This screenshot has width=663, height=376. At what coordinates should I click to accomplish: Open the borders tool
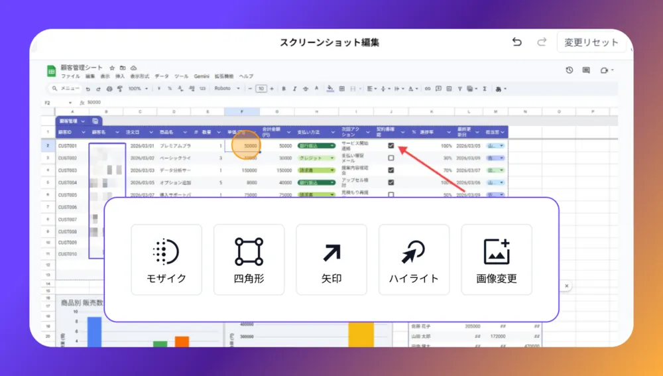(x=341, y=89)
